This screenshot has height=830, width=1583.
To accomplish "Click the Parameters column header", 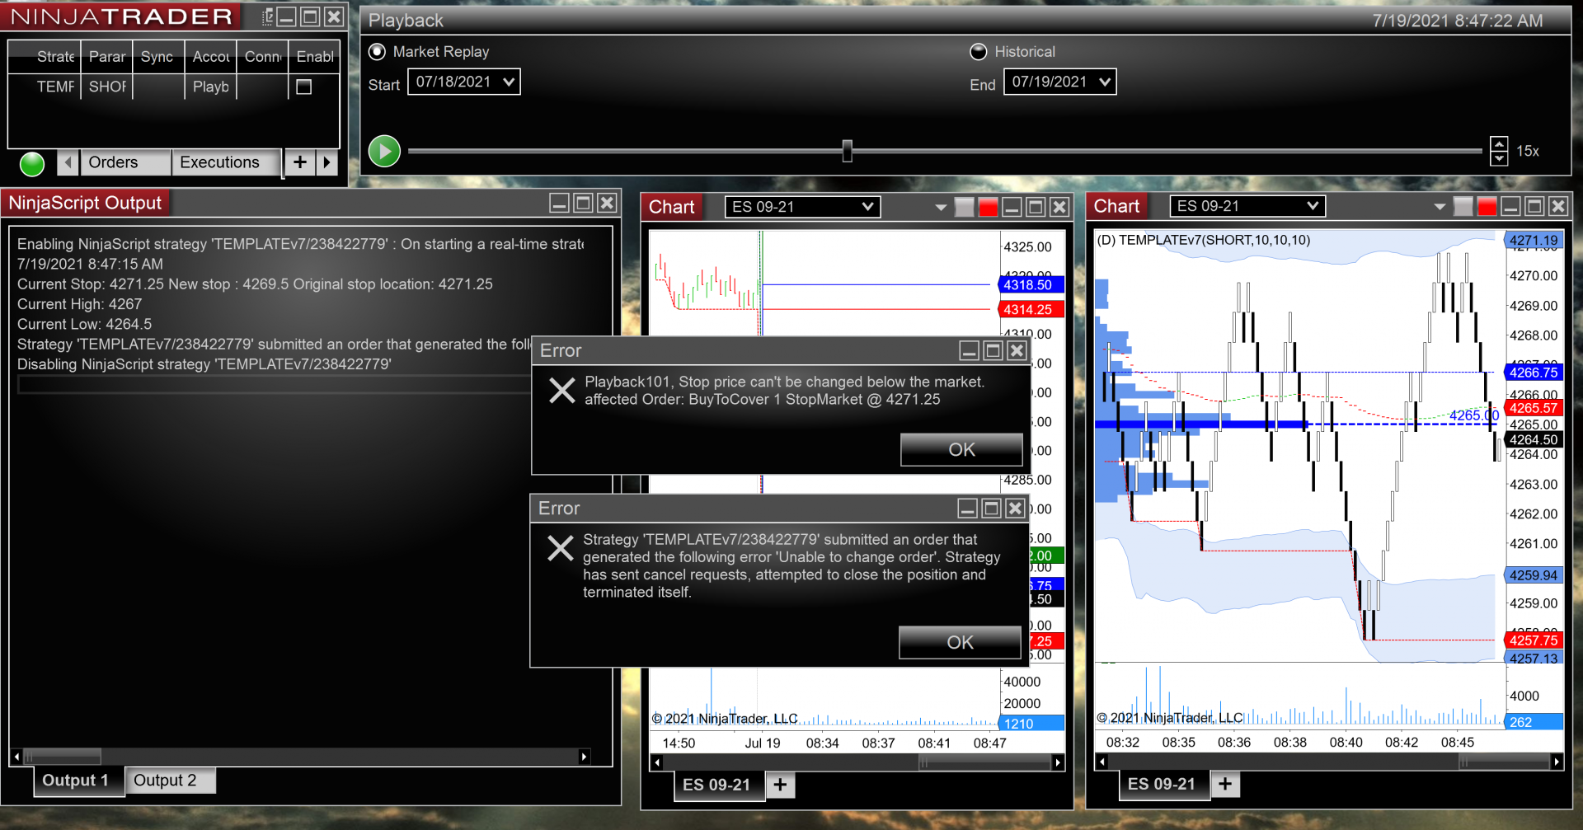I will tap(106, 57).
